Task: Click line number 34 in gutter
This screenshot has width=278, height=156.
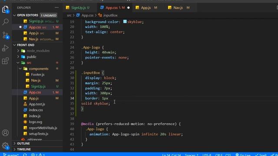Action: tap(72, 98)
